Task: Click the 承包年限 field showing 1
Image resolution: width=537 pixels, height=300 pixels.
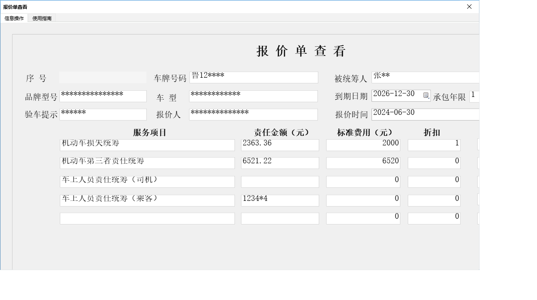Action: tap(475, 96)
